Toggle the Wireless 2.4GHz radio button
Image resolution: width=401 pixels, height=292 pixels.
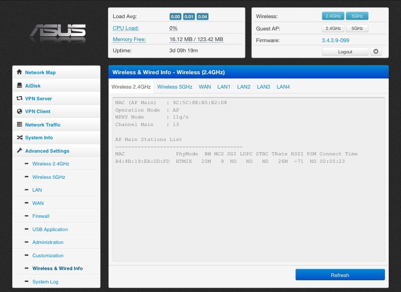(333, 17)
